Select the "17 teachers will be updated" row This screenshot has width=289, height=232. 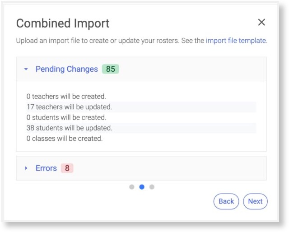69,107
